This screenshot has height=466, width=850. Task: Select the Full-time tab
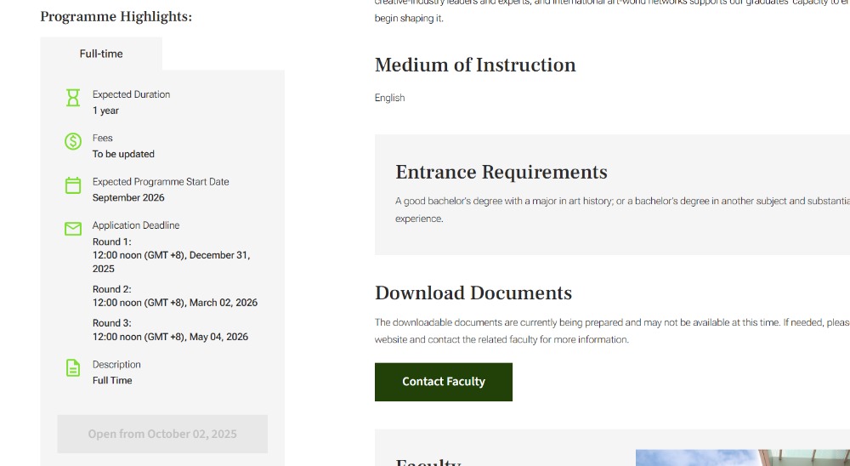[x=101, y=54]
